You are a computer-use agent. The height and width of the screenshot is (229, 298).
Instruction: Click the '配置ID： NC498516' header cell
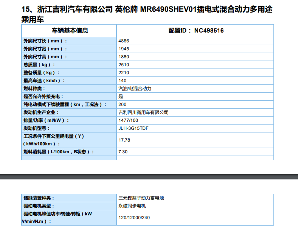coord(196,31)
